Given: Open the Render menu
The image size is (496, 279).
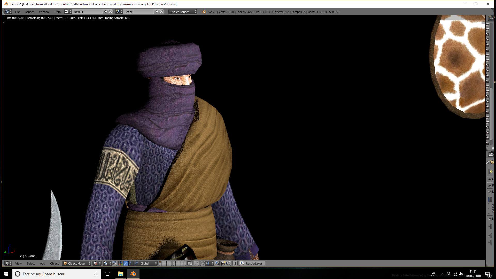Looking at the screenshot, I should coord(29,12).
